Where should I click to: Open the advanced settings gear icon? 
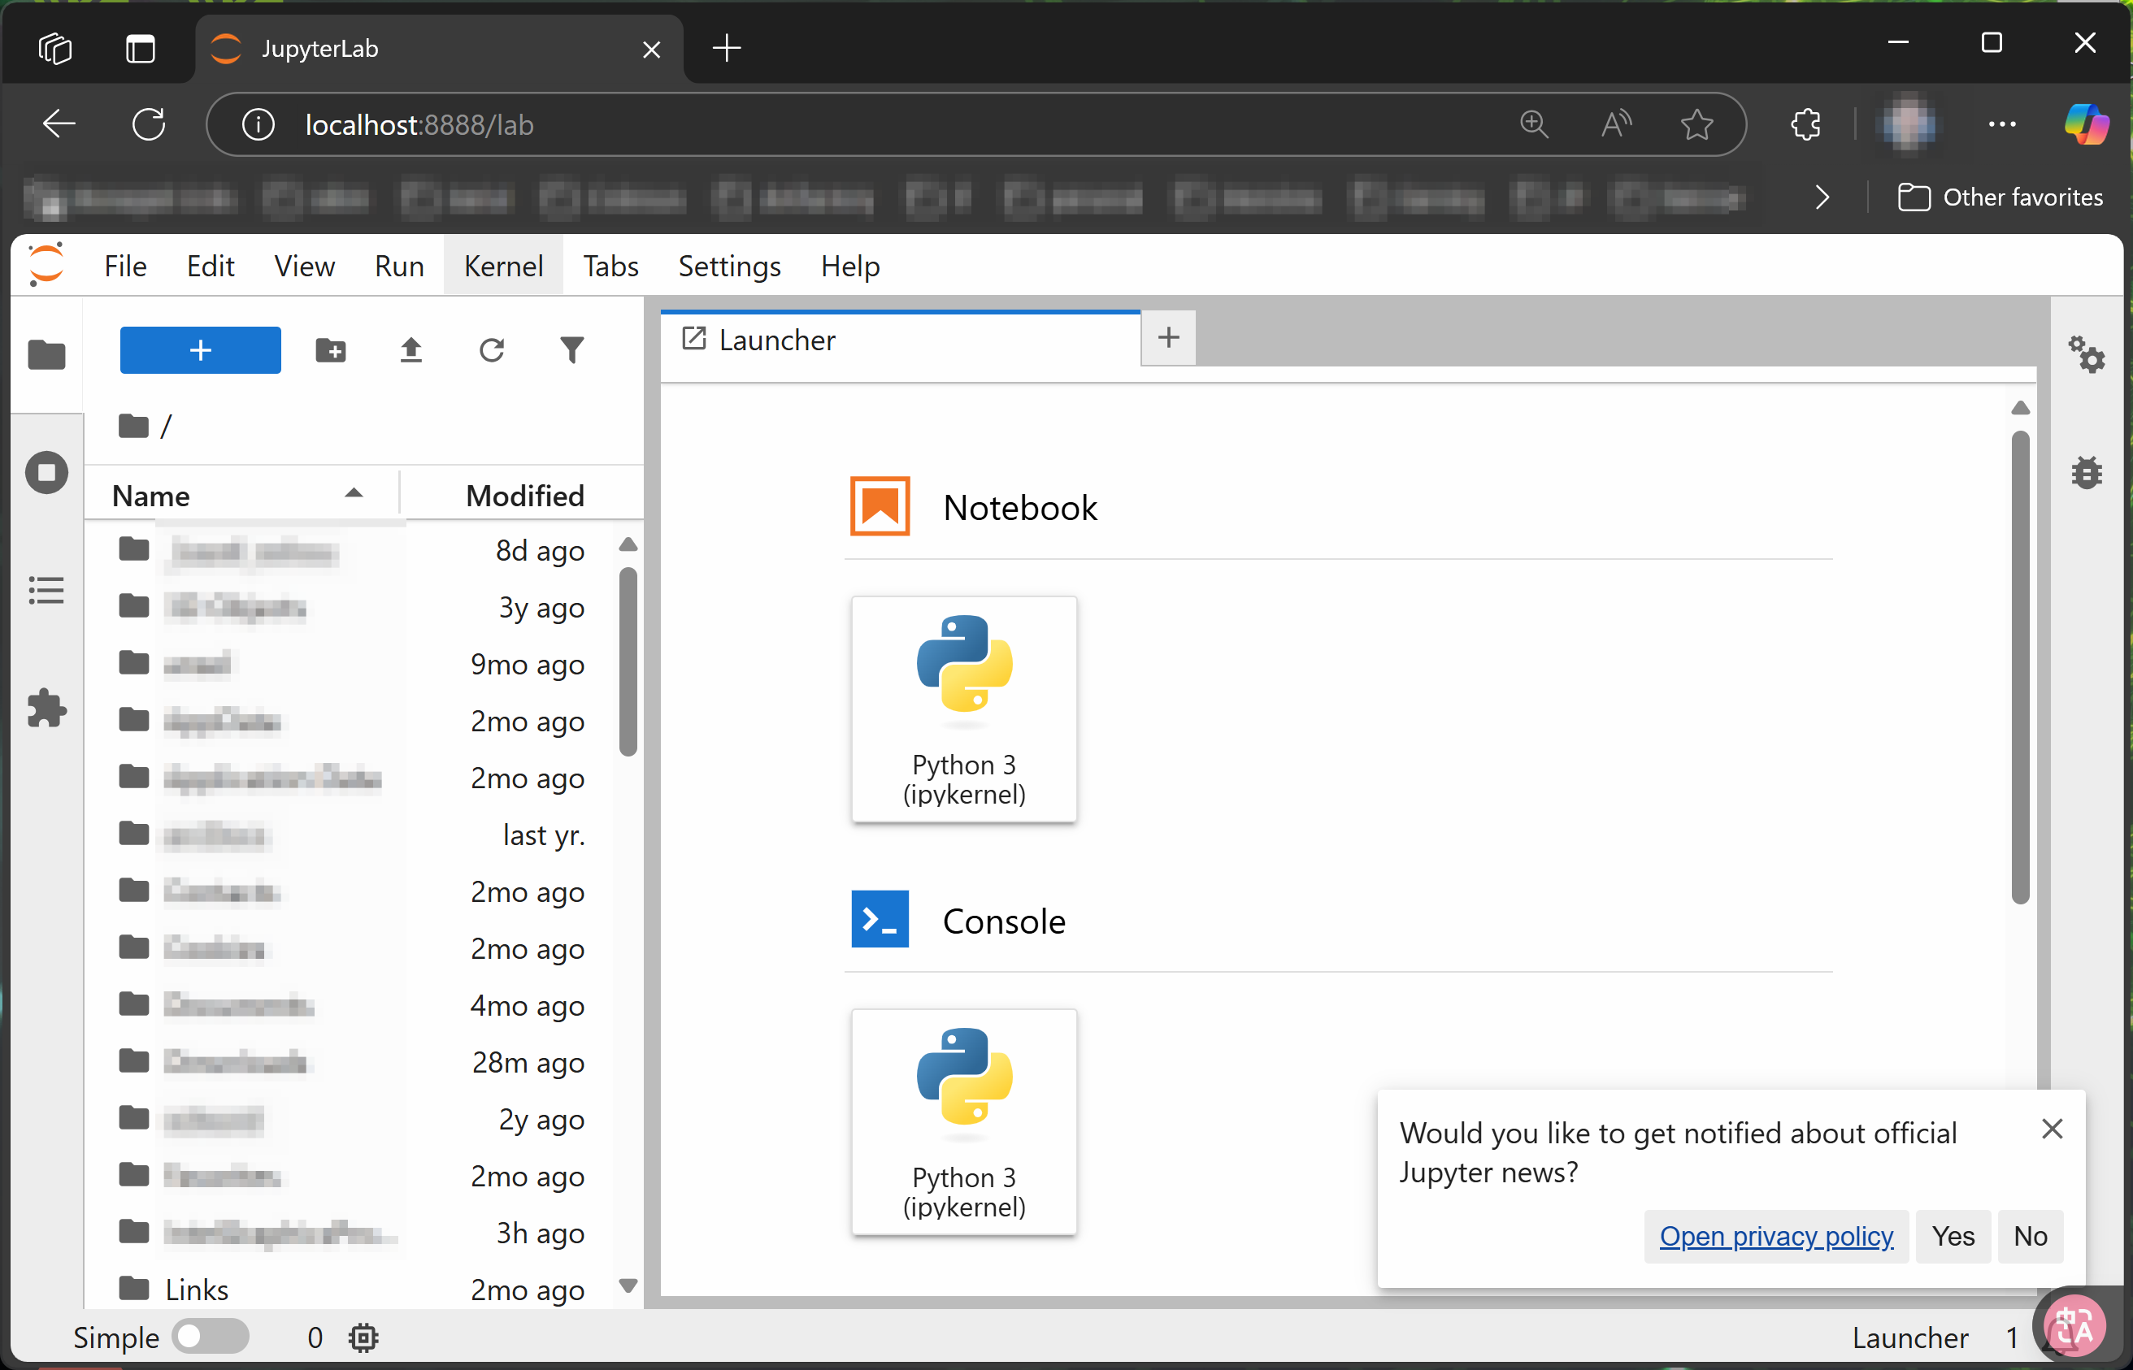click(x=2086, y=355)
